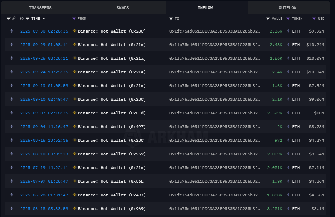Select the OUTFLOW tab

point(287,8)
